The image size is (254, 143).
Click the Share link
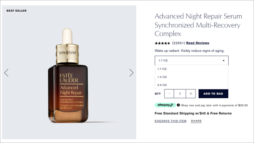click(196, 121)
